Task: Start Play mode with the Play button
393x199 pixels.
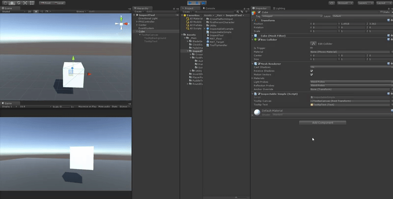Action: (190, 3)
